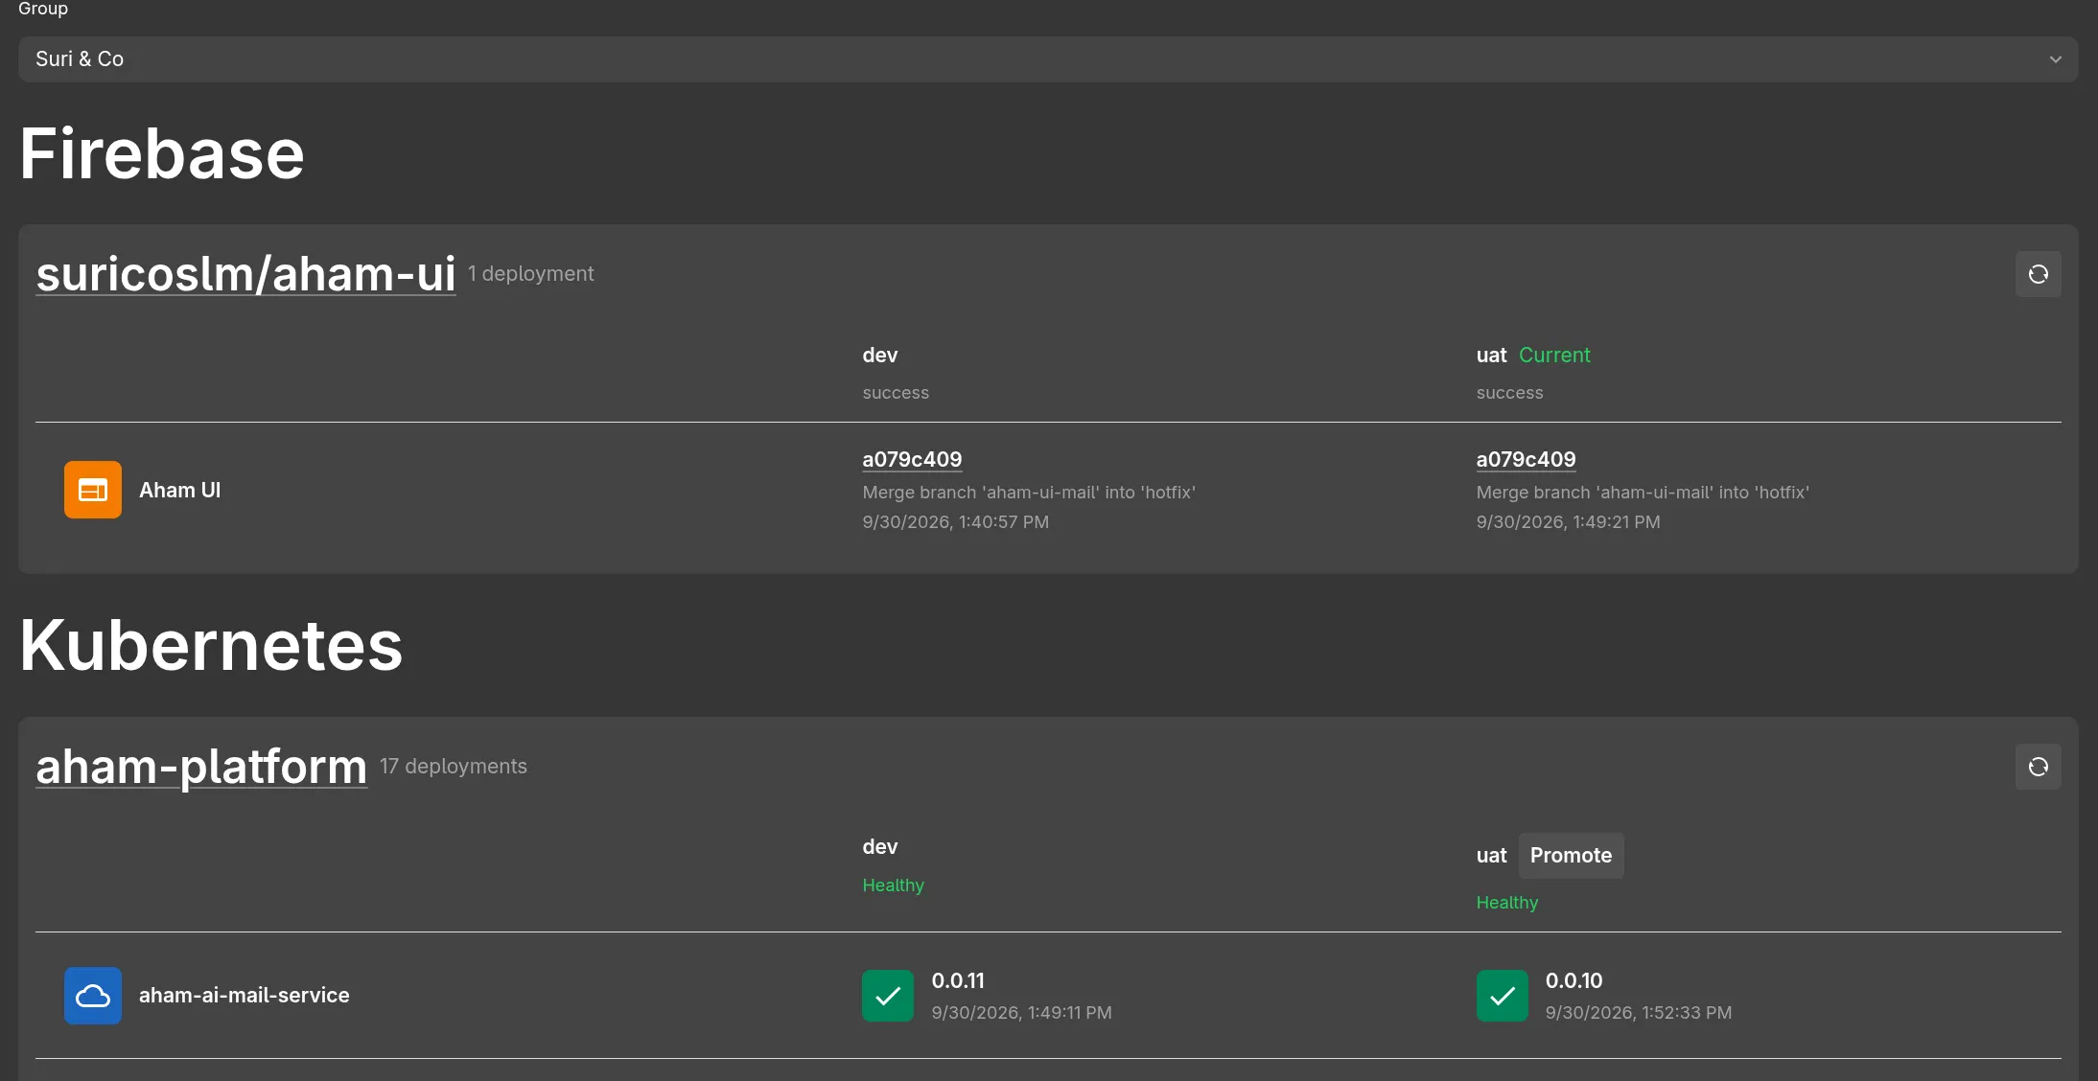2098x1081 pixels.
Task: Click the Healthy status under uat
Action: pyautogui.click(x=1507, y=903)
